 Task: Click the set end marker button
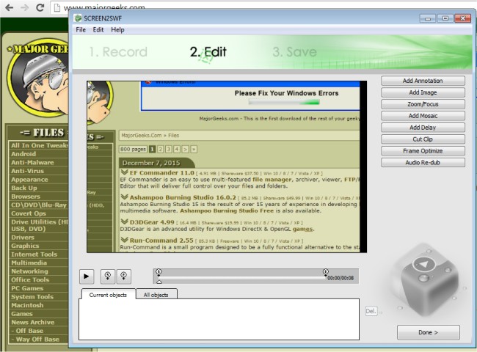[x=123, y=276]
